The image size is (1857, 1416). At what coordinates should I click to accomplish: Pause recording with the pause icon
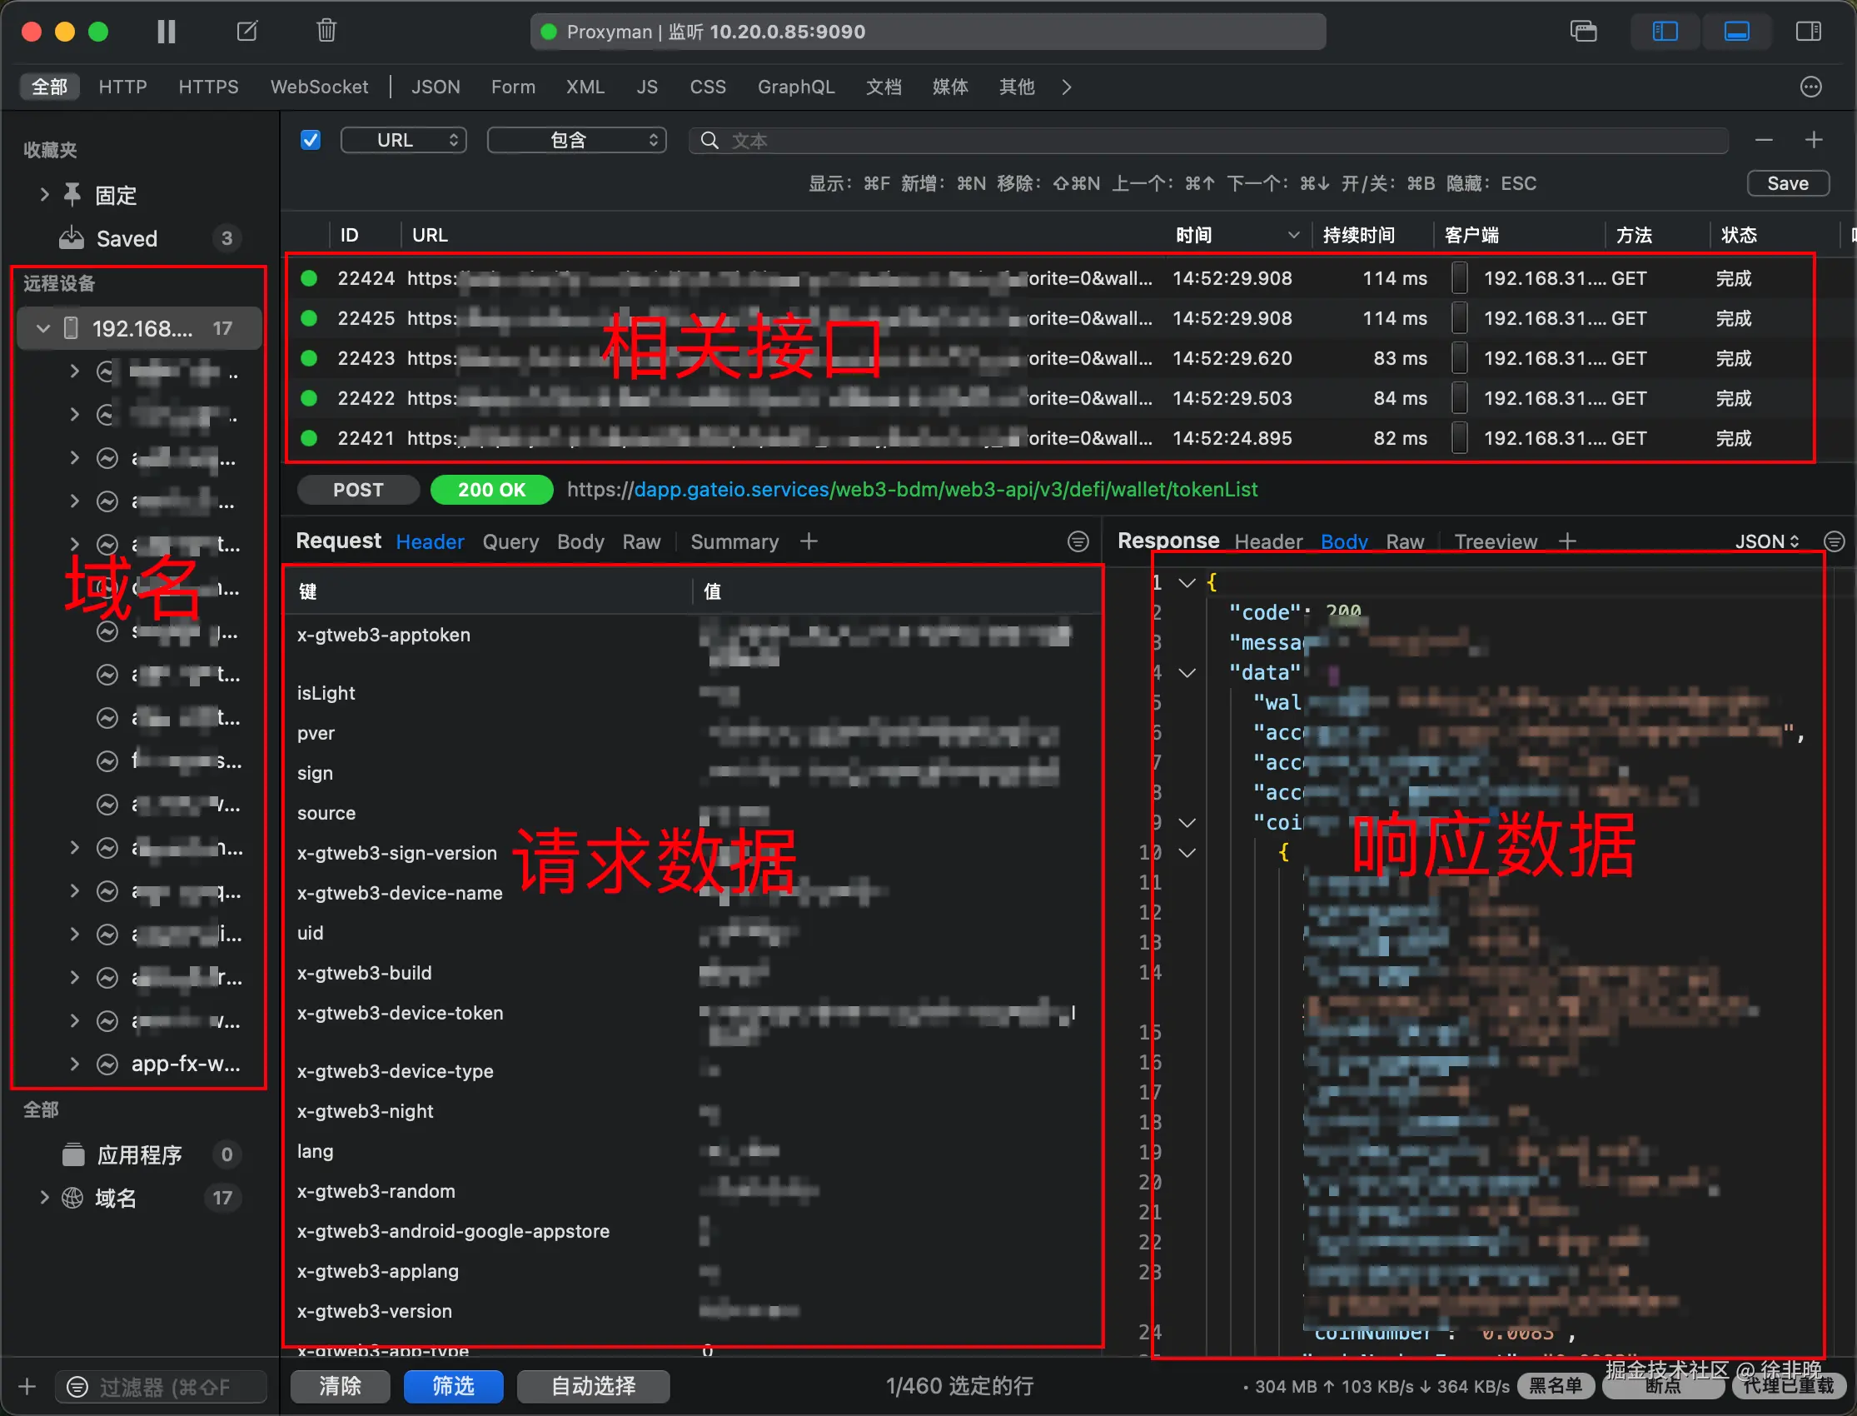click(166, 32)
